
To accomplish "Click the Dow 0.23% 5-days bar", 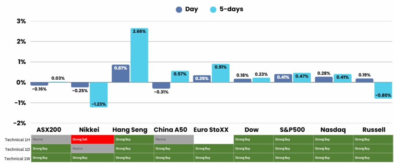I will pyautogui.click(x=261, y=80).
